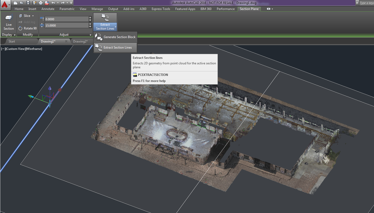Create a new drawing from Quick Access

[x=15, y=3]
